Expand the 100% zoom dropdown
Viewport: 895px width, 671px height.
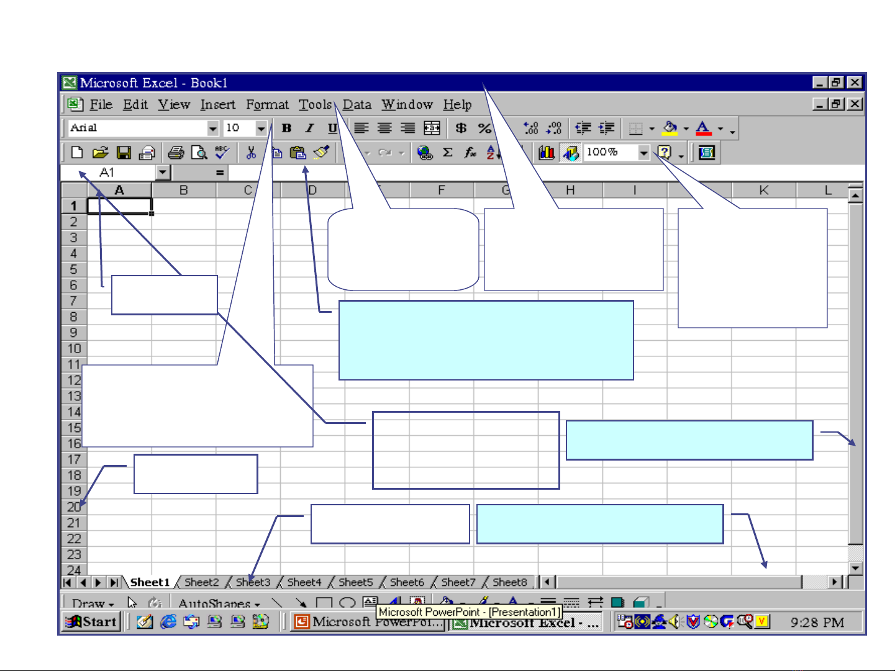[643, 153]
